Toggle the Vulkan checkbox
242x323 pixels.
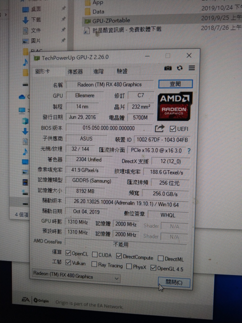68,262
